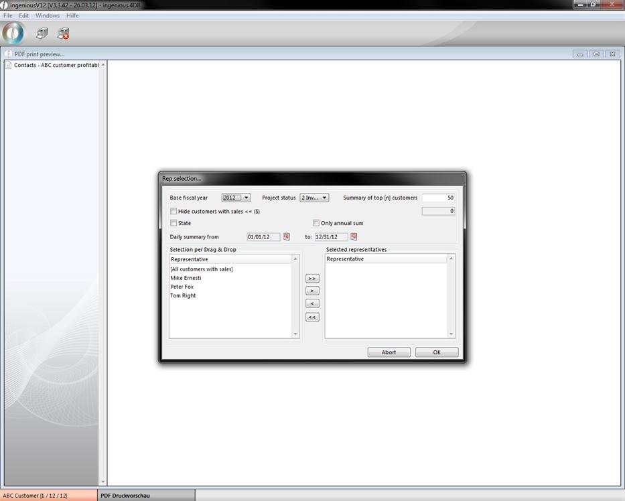Viewport: 625px width, 501px height.
Task: Click the printer icon in the toolbar
Action: (42, 33)
